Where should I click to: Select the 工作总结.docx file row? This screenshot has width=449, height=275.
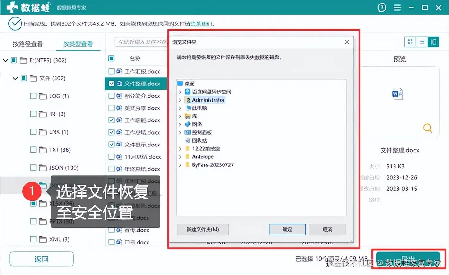click(136, 132)
